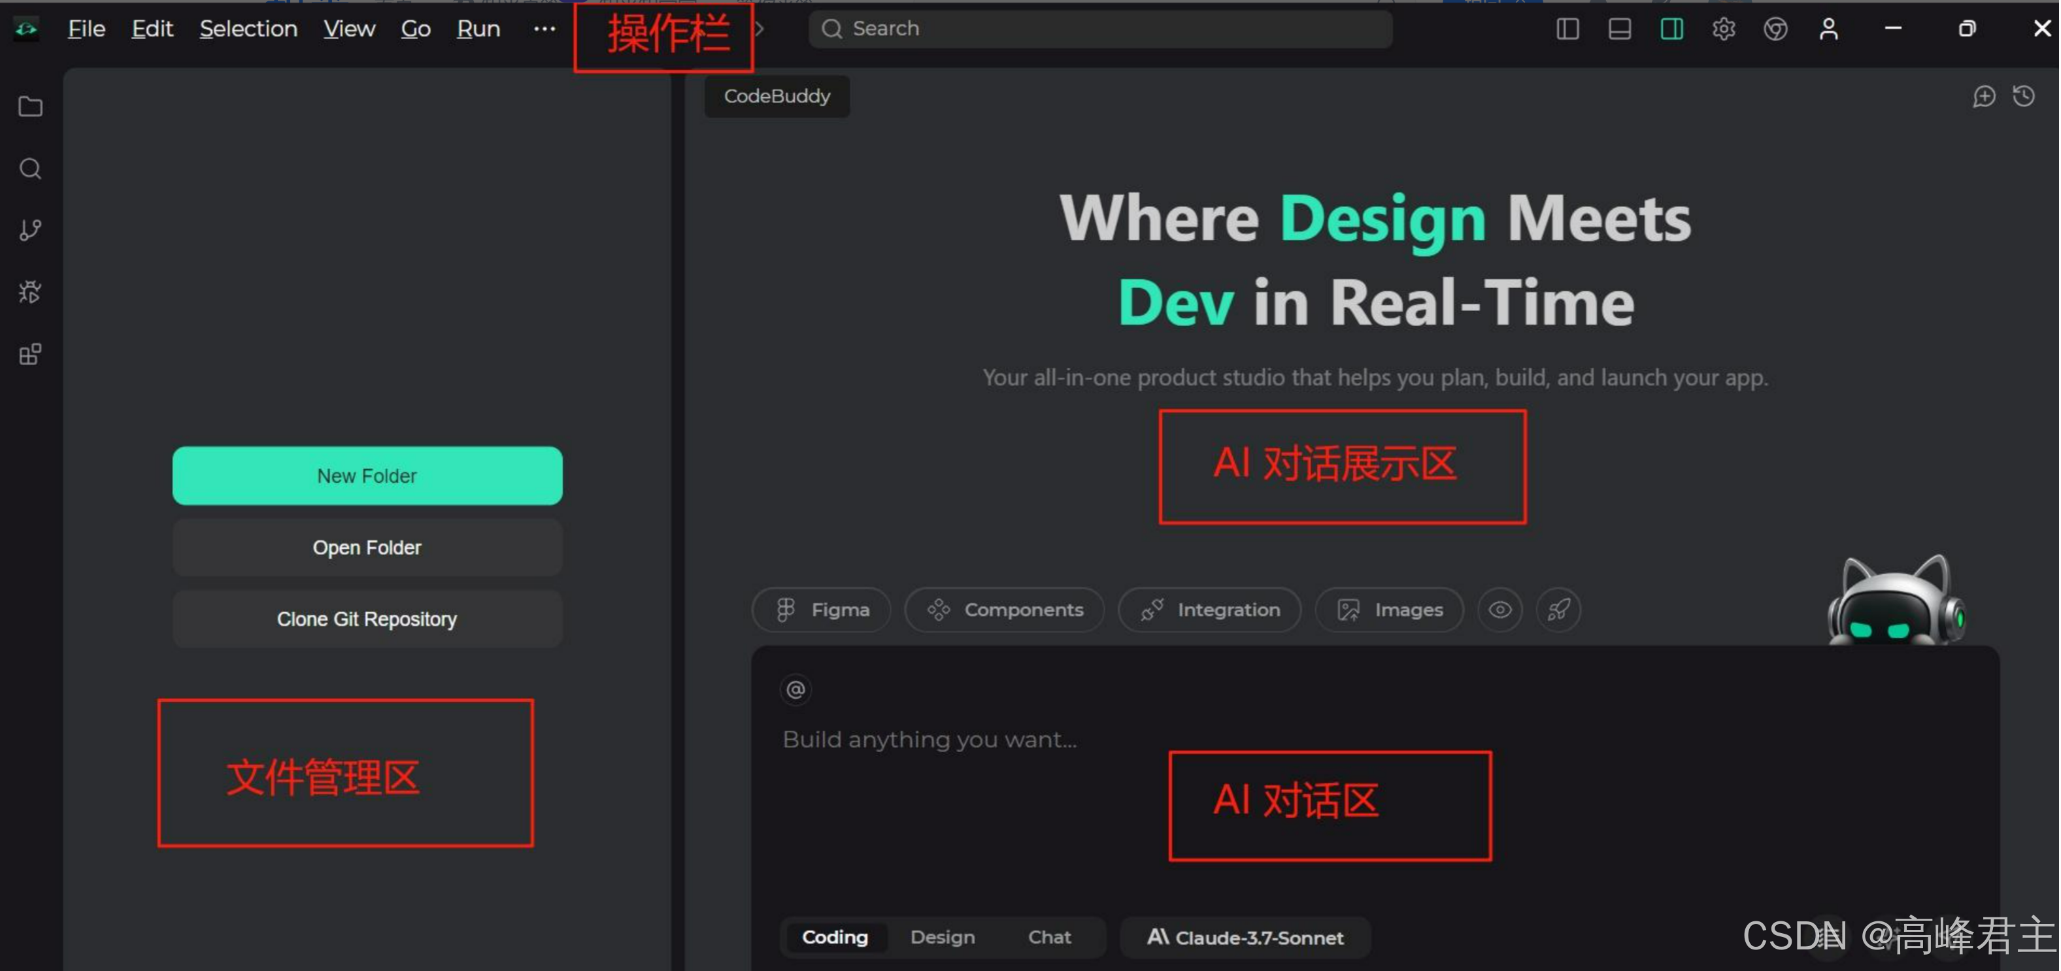
Task: Click the rocket deploy icon button
Action: (x=1558, y=610)
